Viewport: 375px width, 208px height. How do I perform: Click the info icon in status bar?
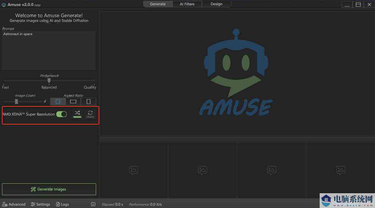(93, 204)
